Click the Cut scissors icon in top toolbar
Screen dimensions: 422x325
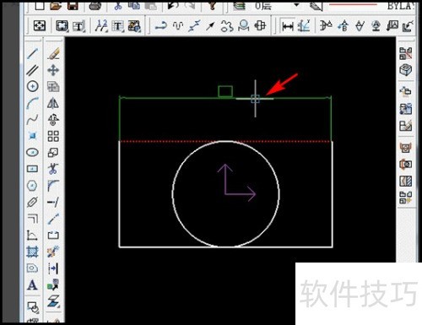tap(118, 5)
